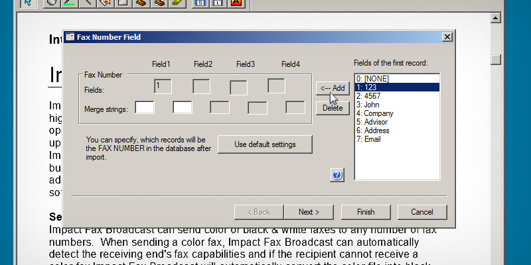Click the 'L' toolbar icon

point(218,3)
